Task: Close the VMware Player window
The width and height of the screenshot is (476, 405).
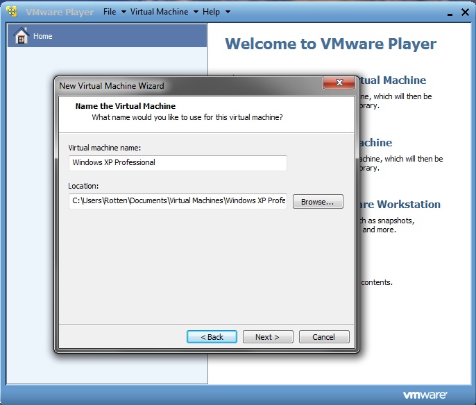Action: [465, 12]
